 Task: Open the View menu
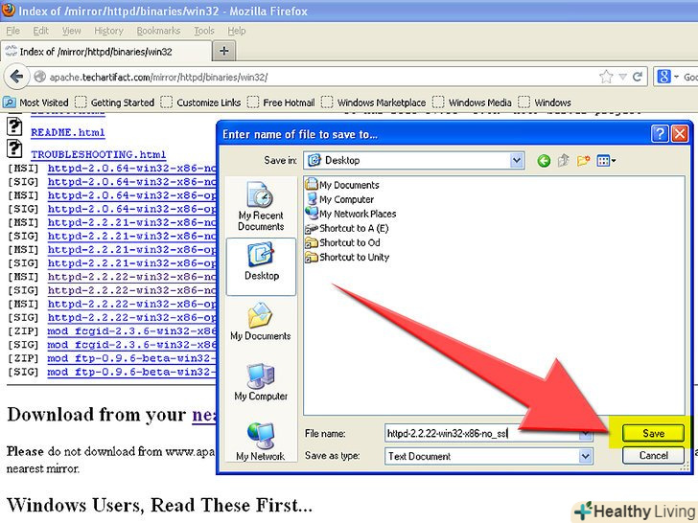click(x=71, y=31)
